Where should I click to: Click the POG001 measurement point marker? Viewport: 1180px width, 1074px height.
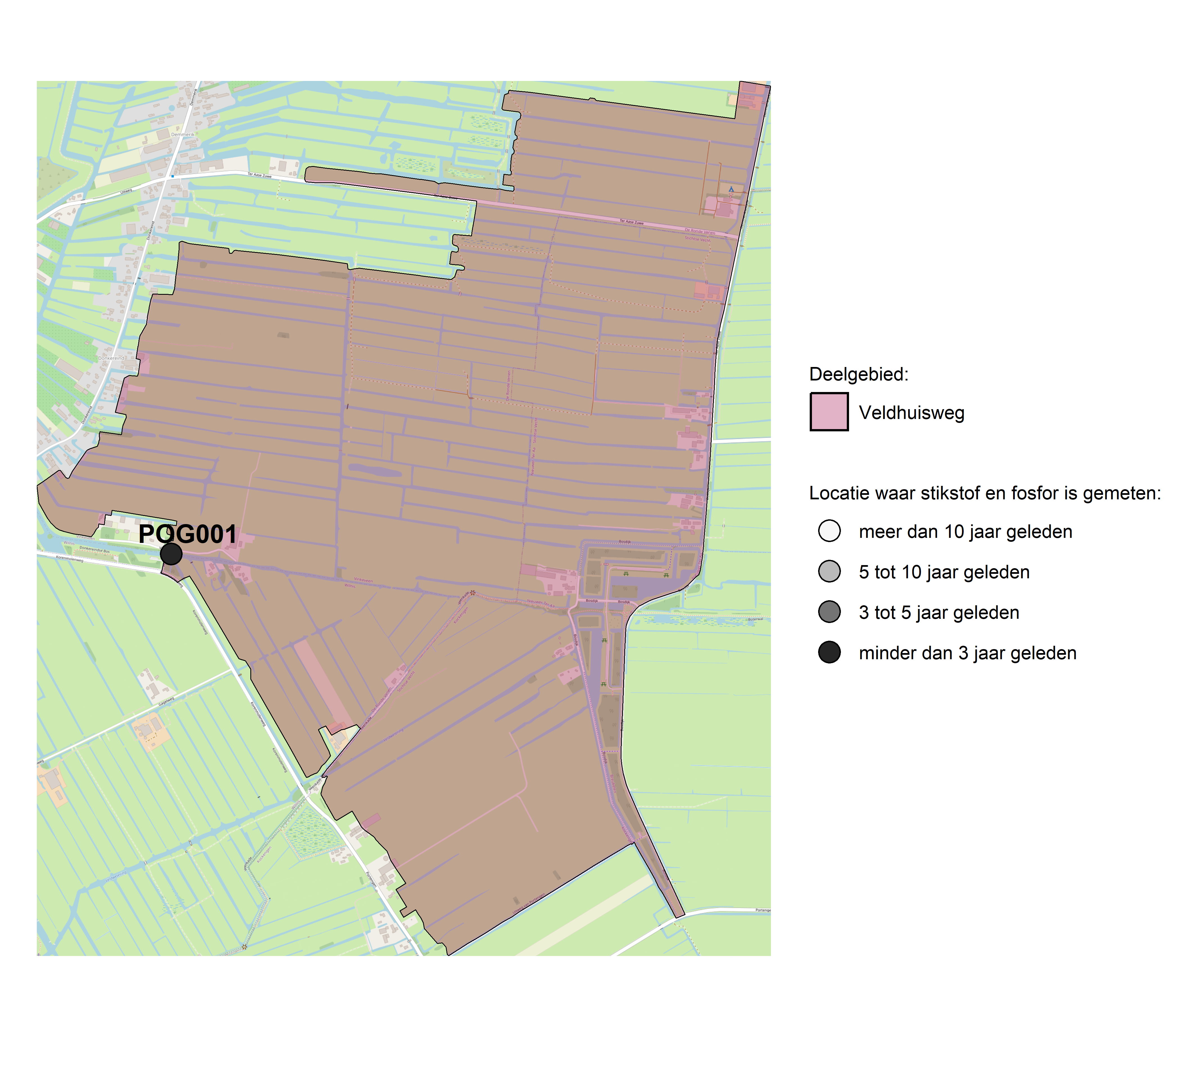171,554
